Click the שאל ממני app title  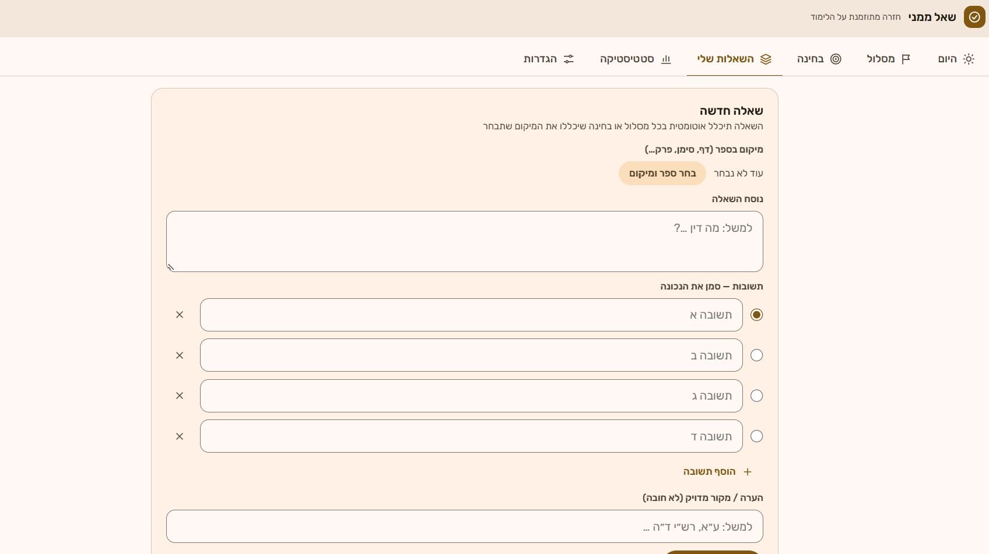pos(932,17)
